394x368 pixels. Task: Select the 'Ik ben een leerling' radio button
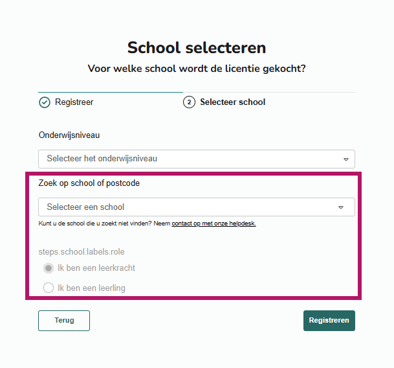pyautogui.click(x=49, y=288)
